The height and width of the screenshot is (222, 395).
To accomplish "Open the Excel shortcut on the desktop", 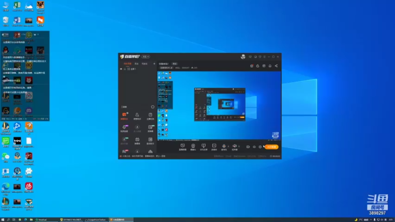I will (17, 6).
